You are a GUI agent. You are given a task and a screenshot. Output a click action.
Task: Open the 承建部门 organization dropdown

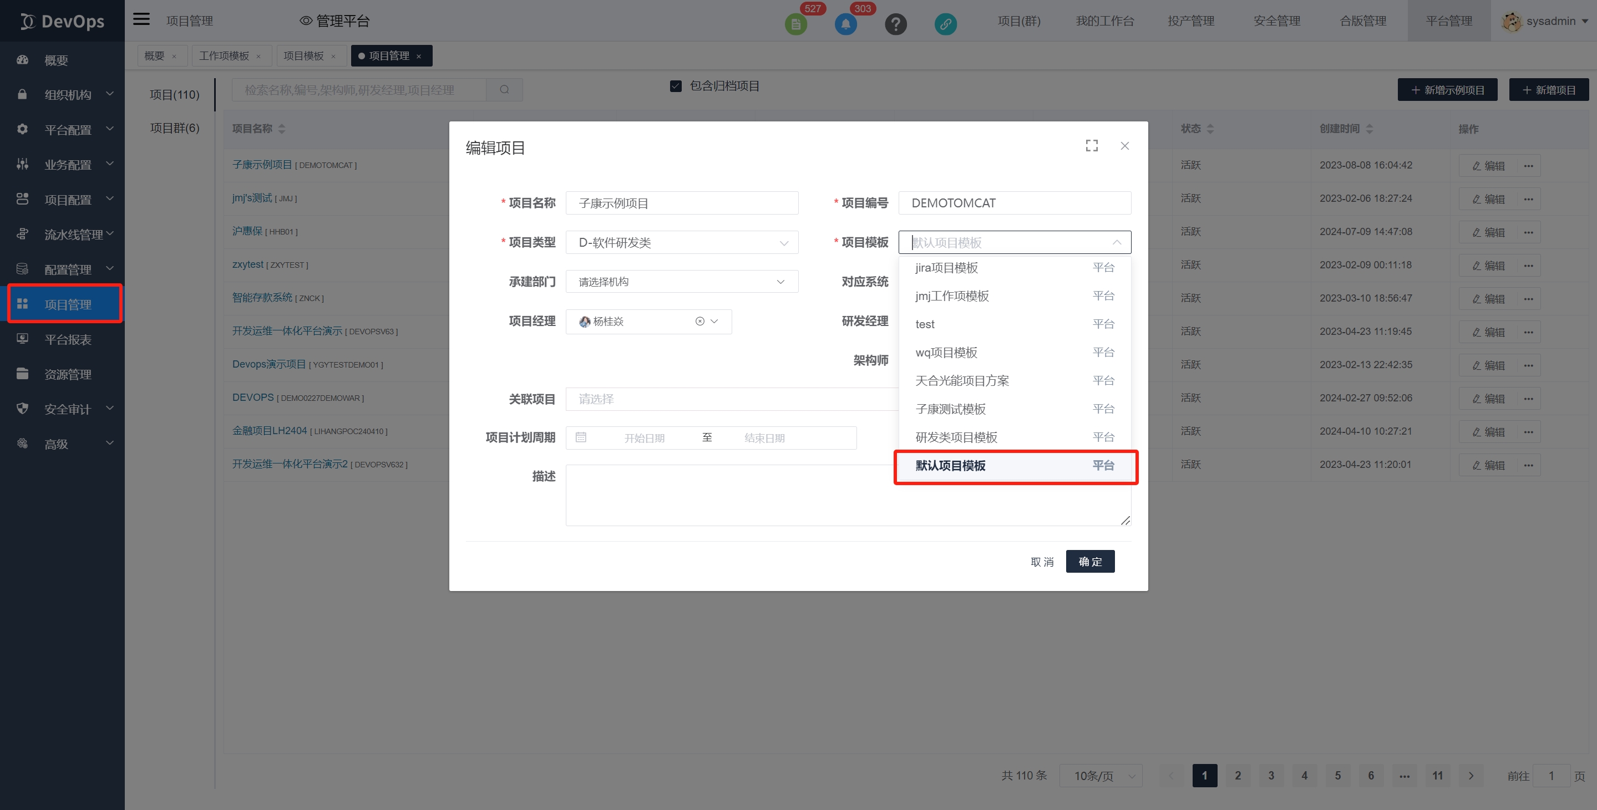pos(681,282)
